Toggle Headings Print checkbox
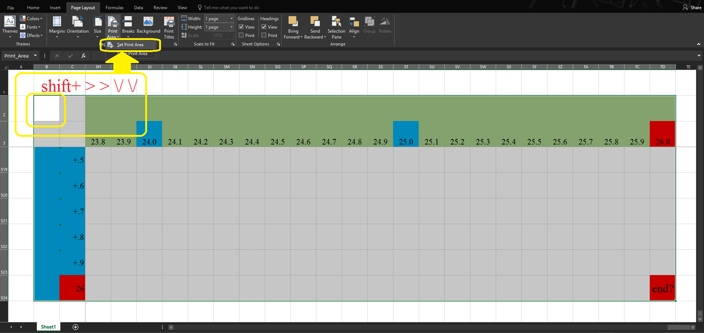The height and width of the screenshot is (333, 704). click(x=264, y=35)
